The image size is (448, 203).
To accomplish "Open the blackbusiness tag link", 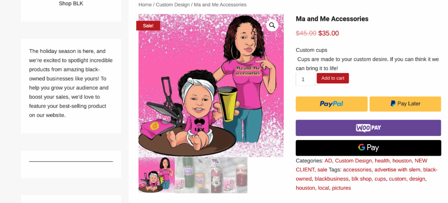I will (332, 179).
